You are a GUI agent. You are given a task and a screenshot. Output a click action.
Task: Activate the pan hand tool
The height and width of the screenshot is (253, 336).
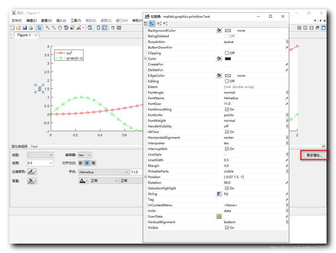60,28
